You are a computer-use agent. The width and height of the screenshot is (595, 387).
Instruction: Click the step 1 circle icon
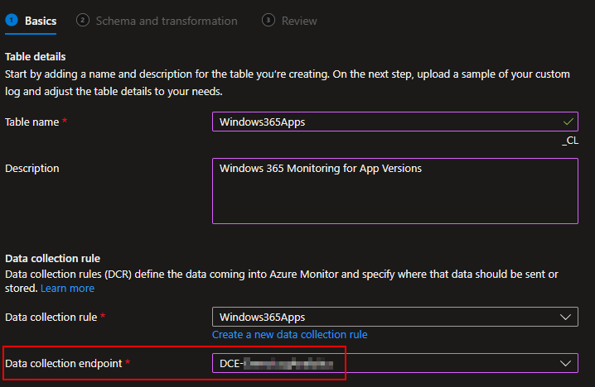tap(12, 21)
